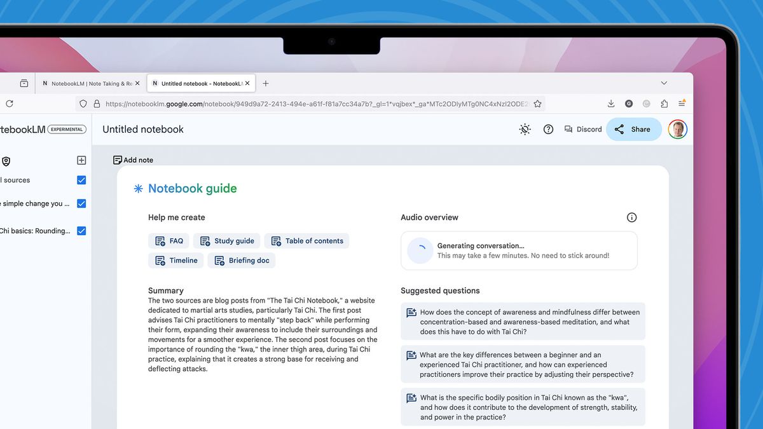Expand the list all tabs chevron

point(664,83)
